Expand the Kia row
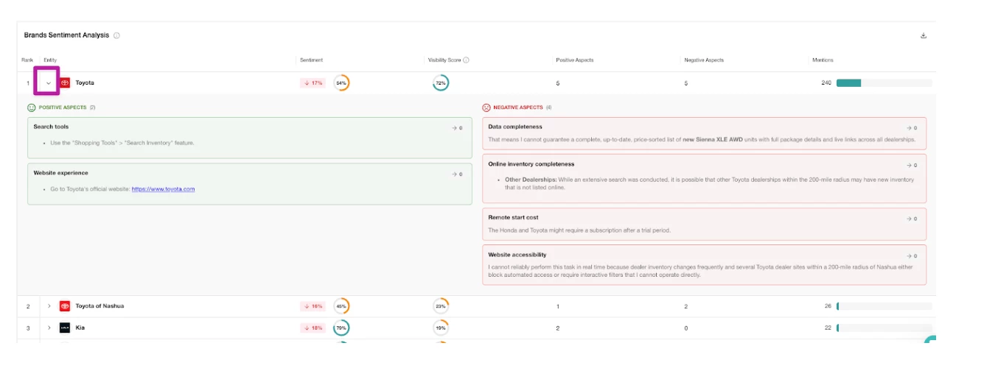The width and height of the screenshot is (998, 371). pyautogui.click(x=49, y=328)
